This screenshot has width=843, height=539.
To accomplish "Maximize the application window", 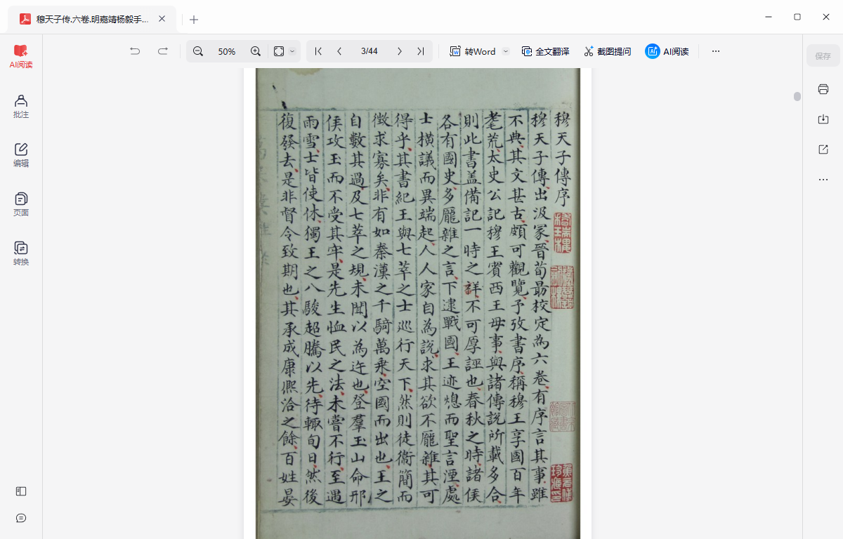I will 797,16.
